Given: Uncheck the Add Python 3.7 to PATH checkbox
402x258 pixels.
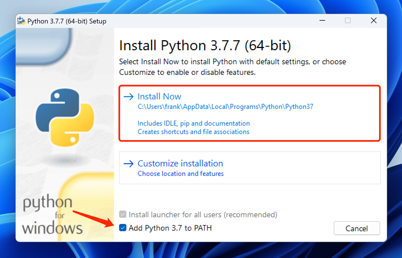Looking at the screenshot, I should (123, 228).
